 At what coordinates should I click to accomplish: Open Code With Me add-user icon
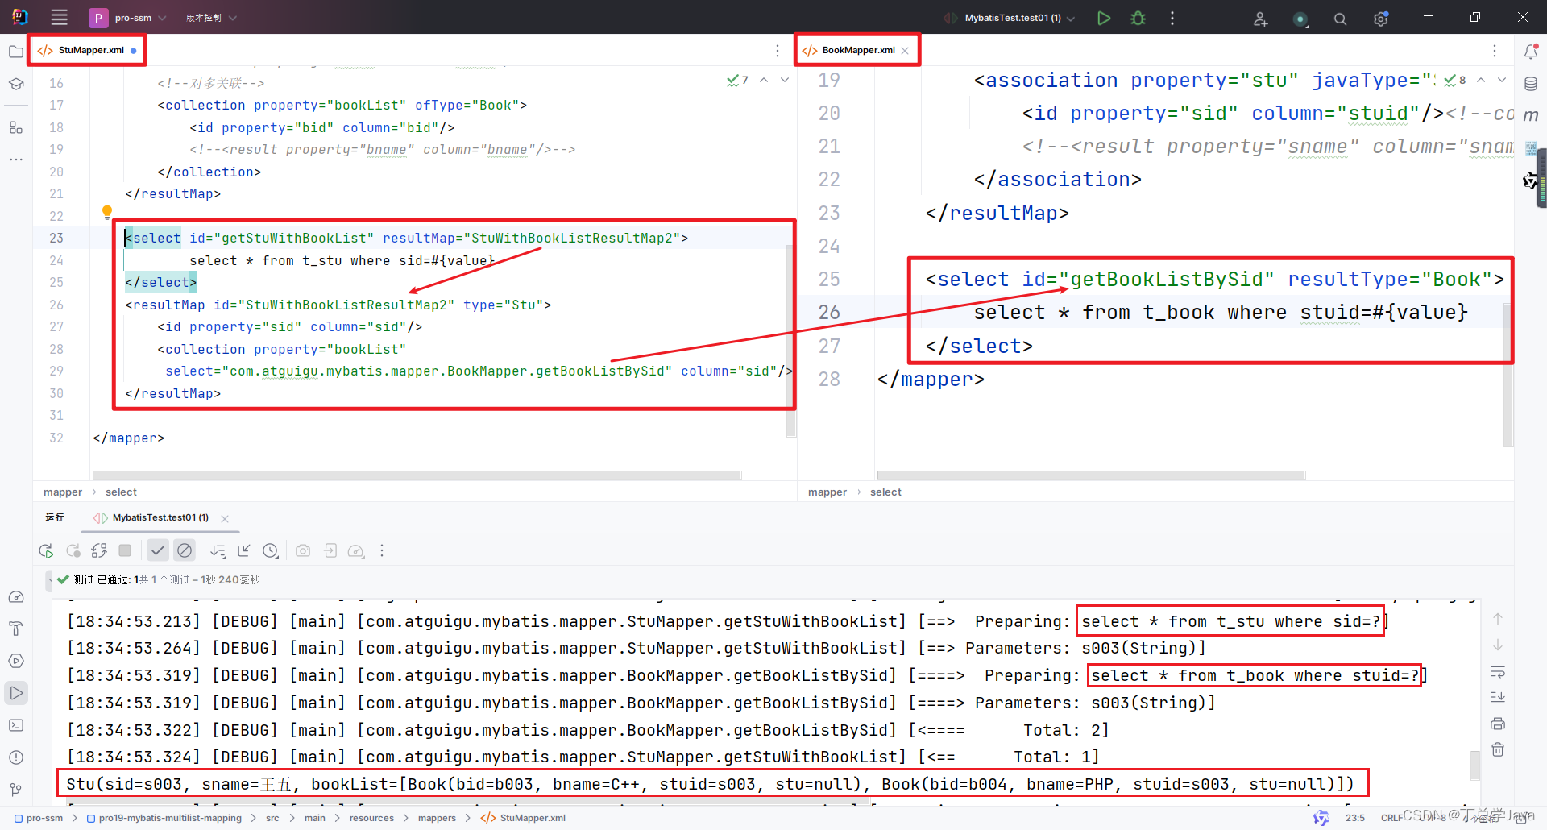(x=1261, y=19)
